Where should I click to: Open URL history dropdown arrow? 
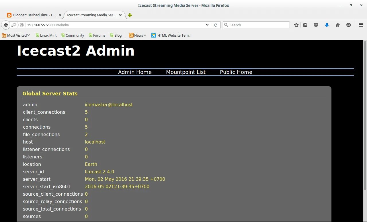coord(207,25)
